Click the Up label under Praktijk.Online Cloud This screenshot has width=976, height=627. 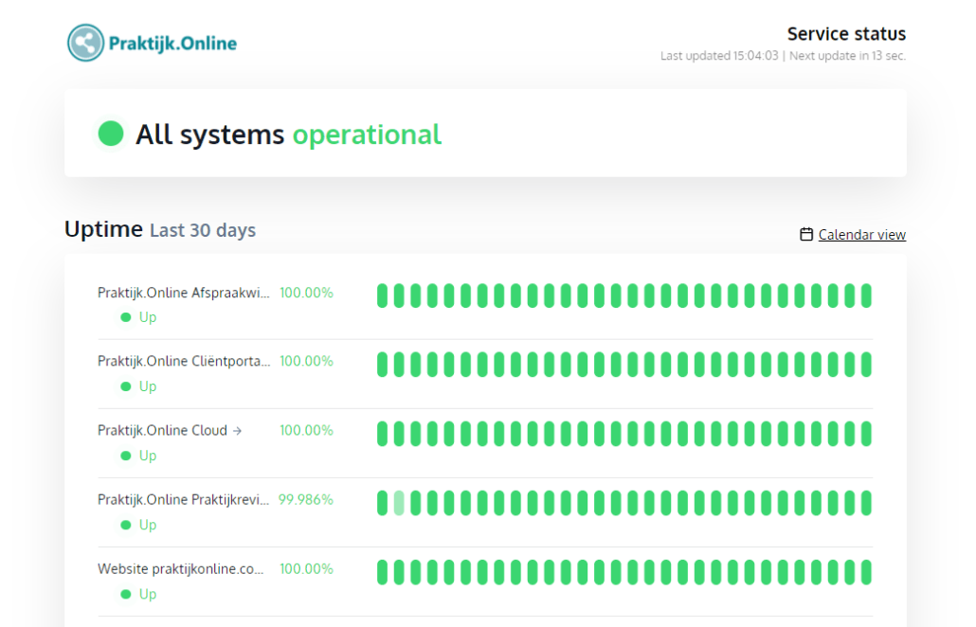pyautogui.click(x=148, y=456)
